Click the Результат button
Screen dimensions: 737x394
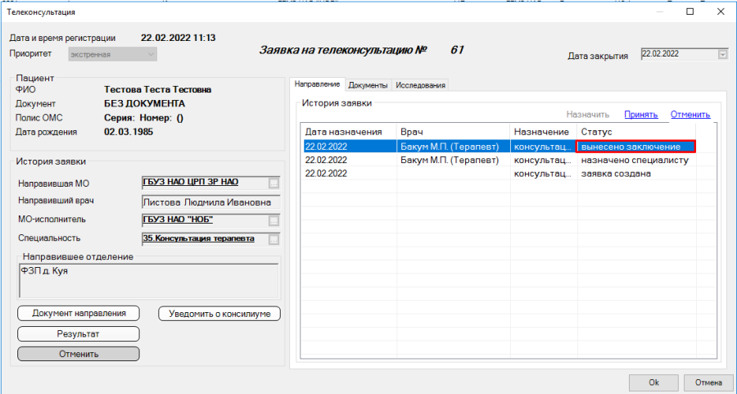[x=79, y=334]
